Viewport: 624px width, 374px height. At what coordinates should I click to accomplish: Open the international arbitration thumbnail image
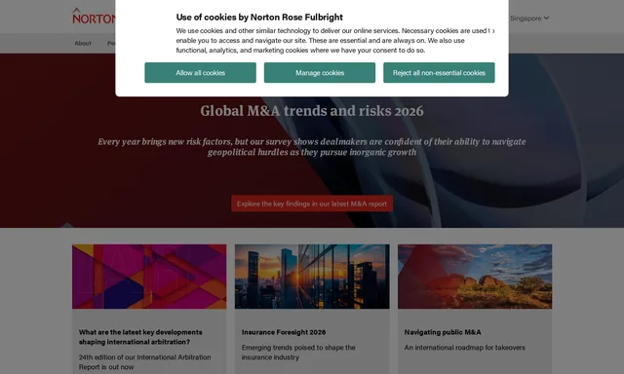click(149, 277)
